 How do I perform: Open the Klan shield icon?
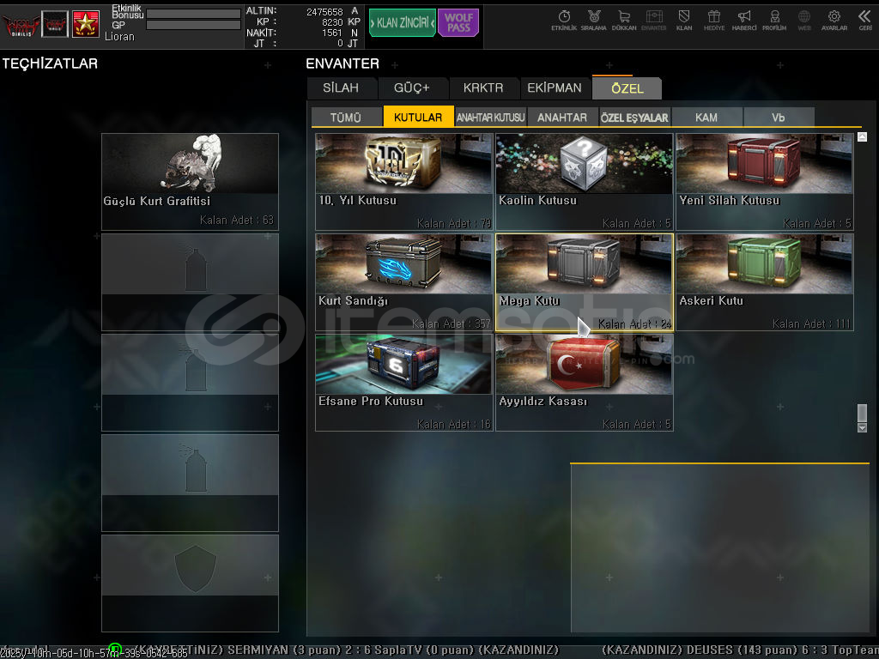(x=684, y=20)
